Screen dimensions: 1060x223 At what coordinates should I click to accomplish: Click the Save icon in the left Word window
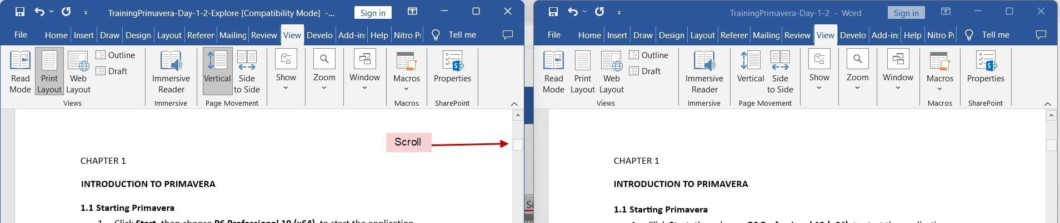tap(20, 12)
